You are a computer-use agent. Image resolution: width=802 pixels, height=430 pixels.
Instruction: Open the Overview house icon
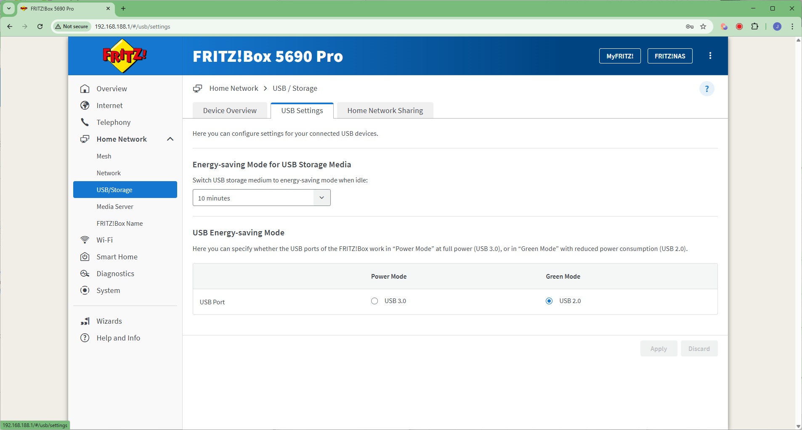tap(85, 89)
